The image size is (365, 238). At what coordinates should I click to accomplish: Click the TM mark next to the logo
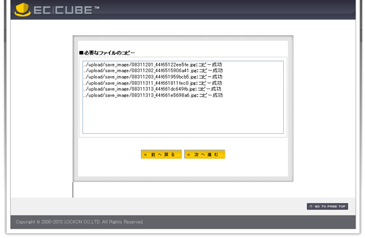pos(97,8)
